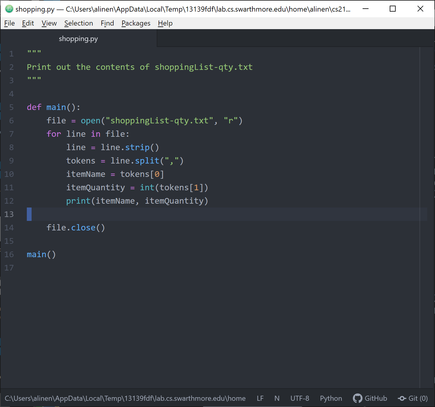The image size is (435, 407).
Task: Click the open("shoppingList-qty.txt") code line
Action: point(145,121)
